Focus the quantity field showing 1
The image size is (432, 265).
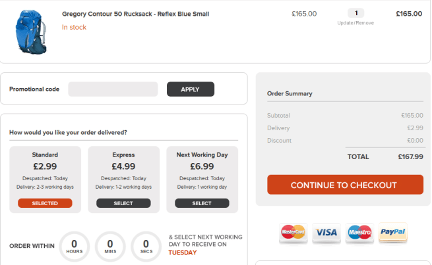(355, 13)
